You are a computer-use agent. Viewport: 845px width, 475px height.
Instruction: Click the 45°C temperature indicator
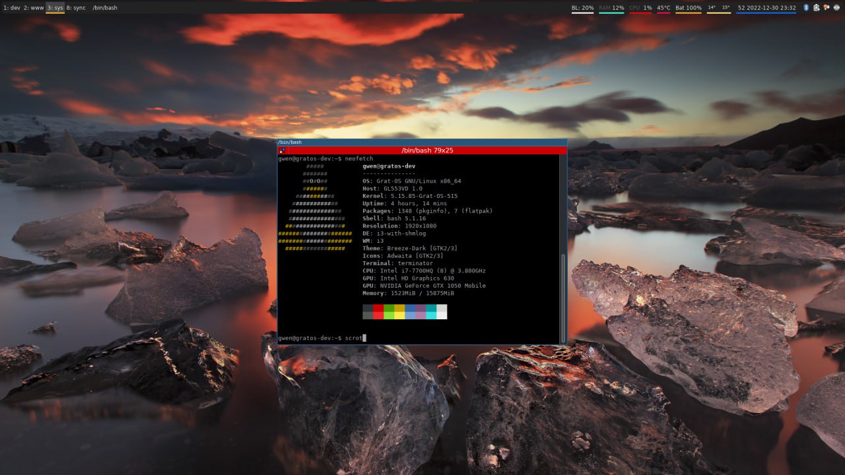663,8
